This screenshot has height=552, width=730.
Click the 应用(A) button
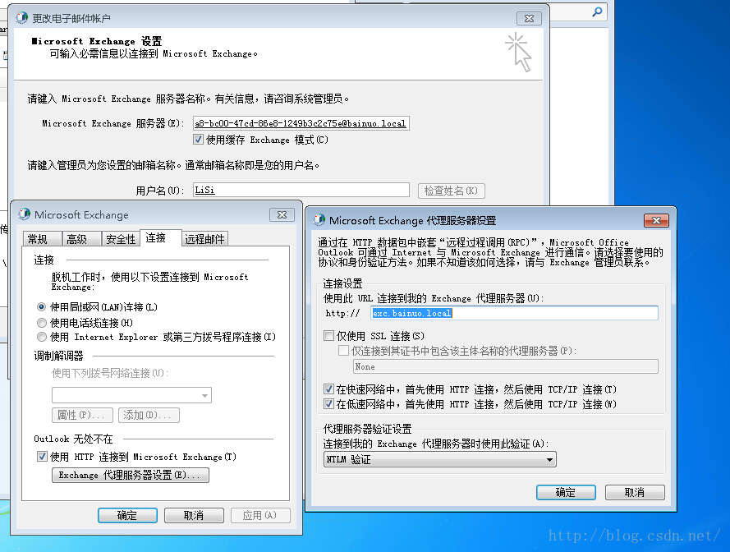tap(260, 515)
